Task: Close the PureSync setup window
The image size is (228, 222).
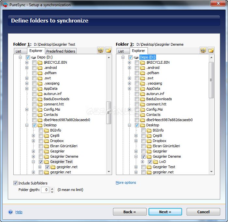Action: click(218, 3)
